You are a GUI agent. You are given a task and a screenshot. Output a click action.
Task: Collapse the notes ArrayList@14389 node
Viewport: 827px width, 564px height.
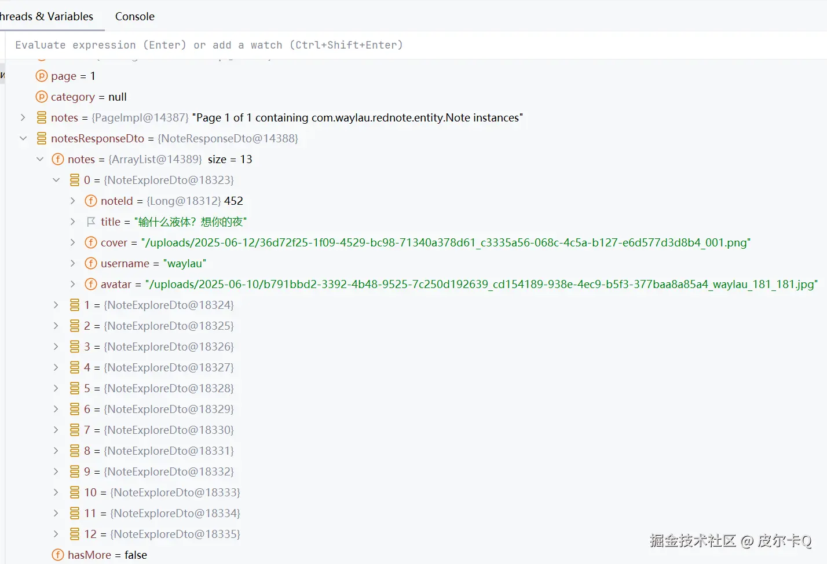coord(40,159)
